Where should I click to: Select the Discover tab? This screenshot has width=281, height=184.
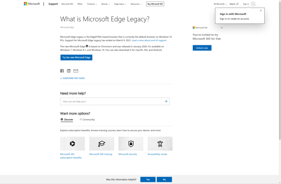pos(67,120)
